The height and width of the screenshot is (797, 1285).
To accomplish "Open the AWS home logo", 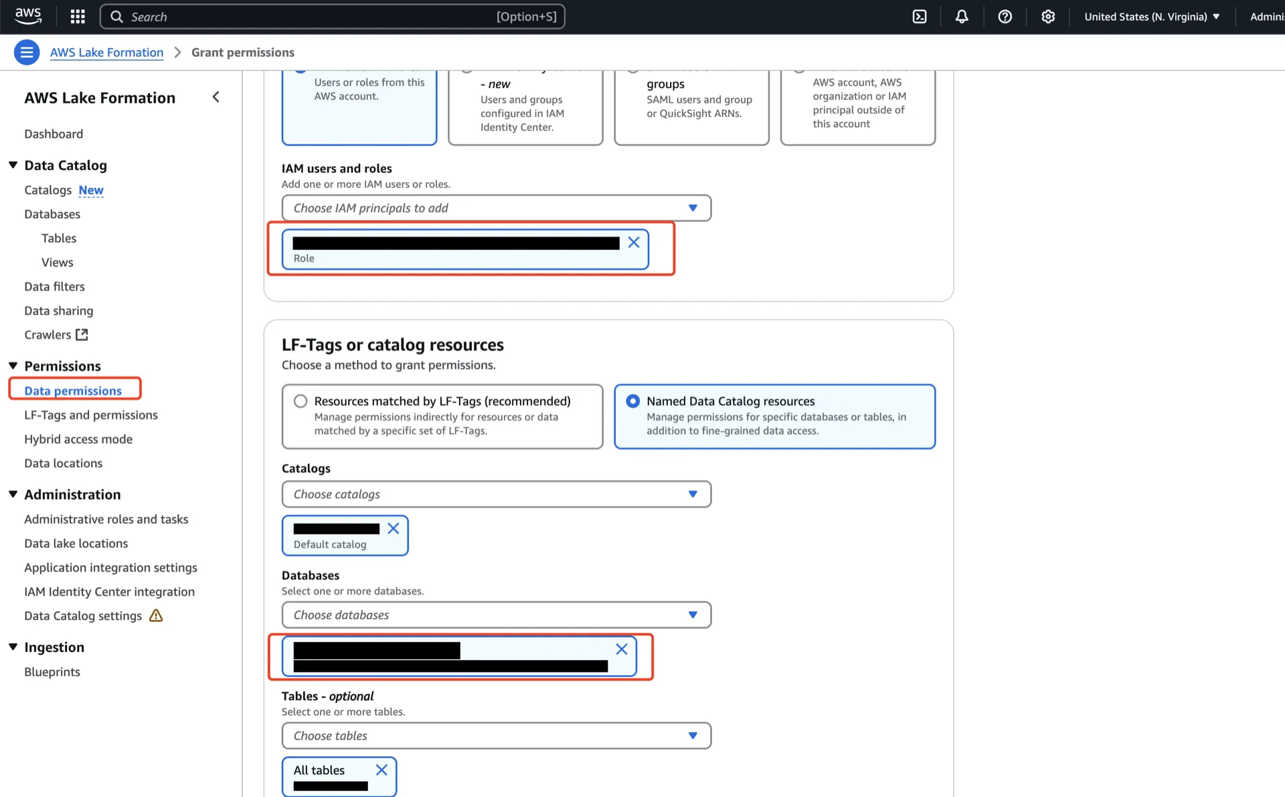I will [27, 16].
